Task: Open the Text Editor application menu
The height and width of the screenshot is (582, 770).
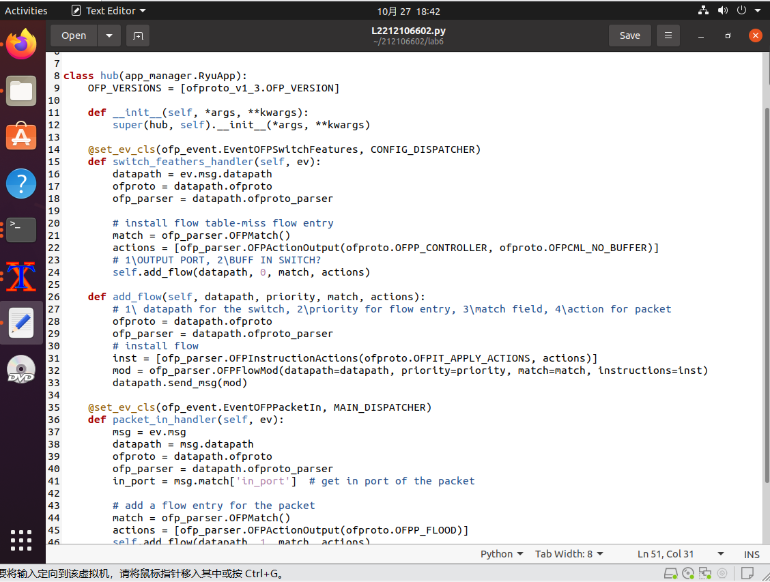Action: (109, 11)
